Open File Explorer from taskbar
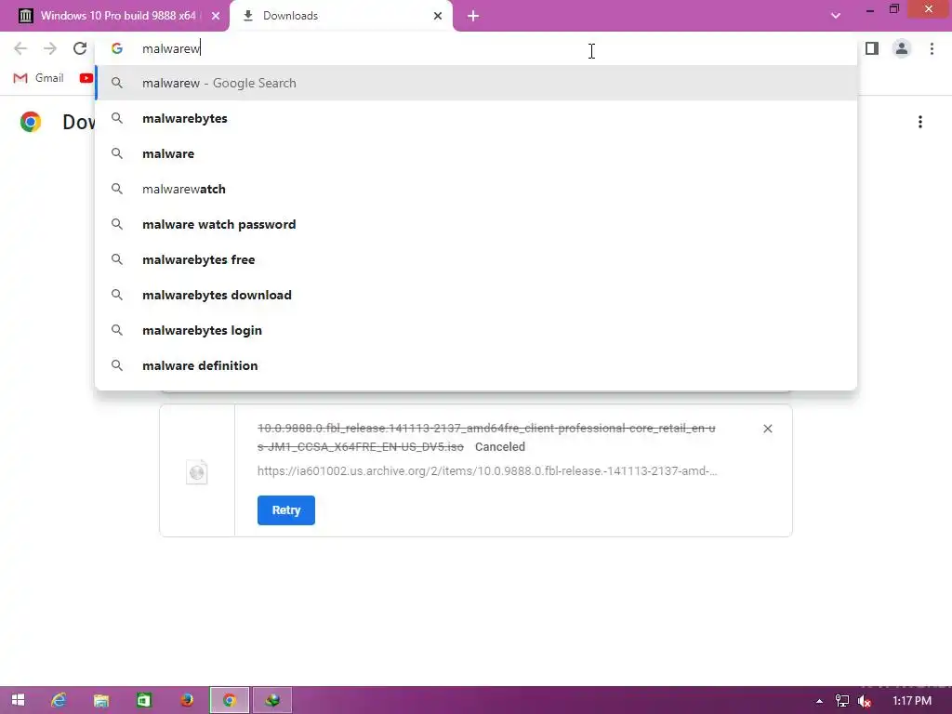This screenshot has height=714, width=952. click(100, 700)
